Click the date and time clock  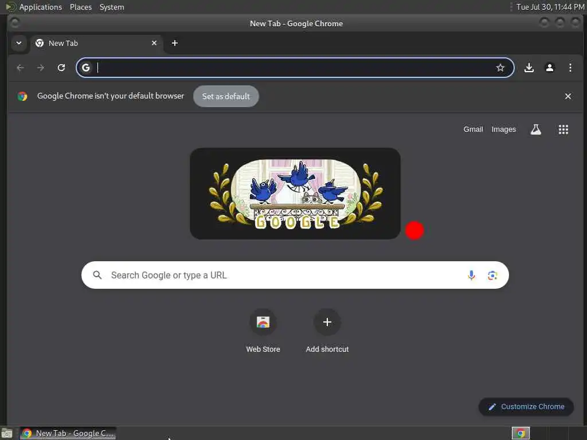point(550,7)
